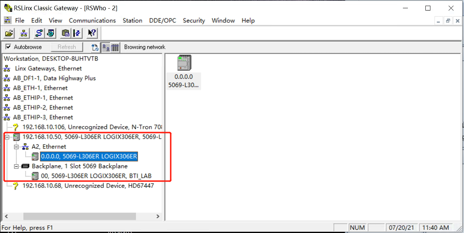Click the tree horizontal scrollbar thumb
The height and width of the screenshot is (233, 464).
pyautogui.click(x=80, y=216)
